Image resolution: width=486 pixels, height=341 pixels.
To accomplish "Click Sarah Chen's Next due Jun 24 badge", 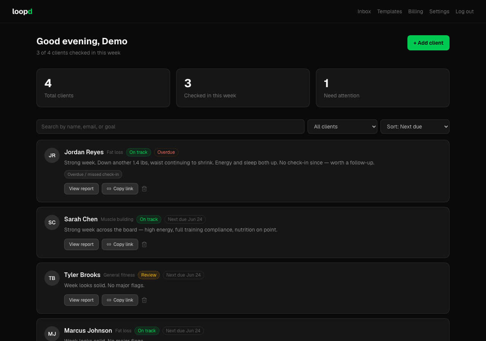I will [x=185, y=219].
